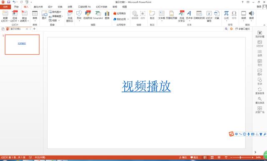Expand the 新加动画页 dropdown
The image size is (267, 161).
(x=28, y=21)
